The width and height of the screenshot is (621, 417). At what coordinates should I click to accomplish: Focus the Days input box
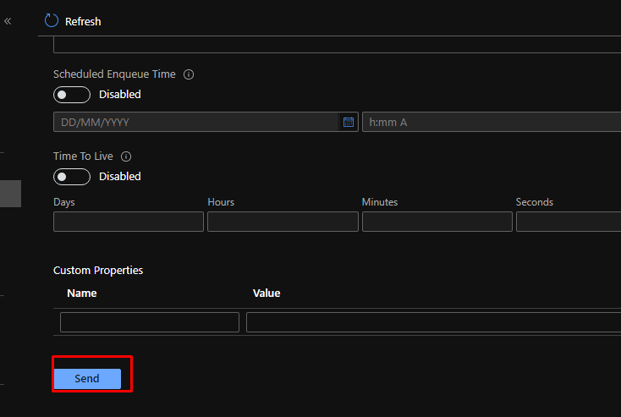pyautogui.click(x=129, y=222)
